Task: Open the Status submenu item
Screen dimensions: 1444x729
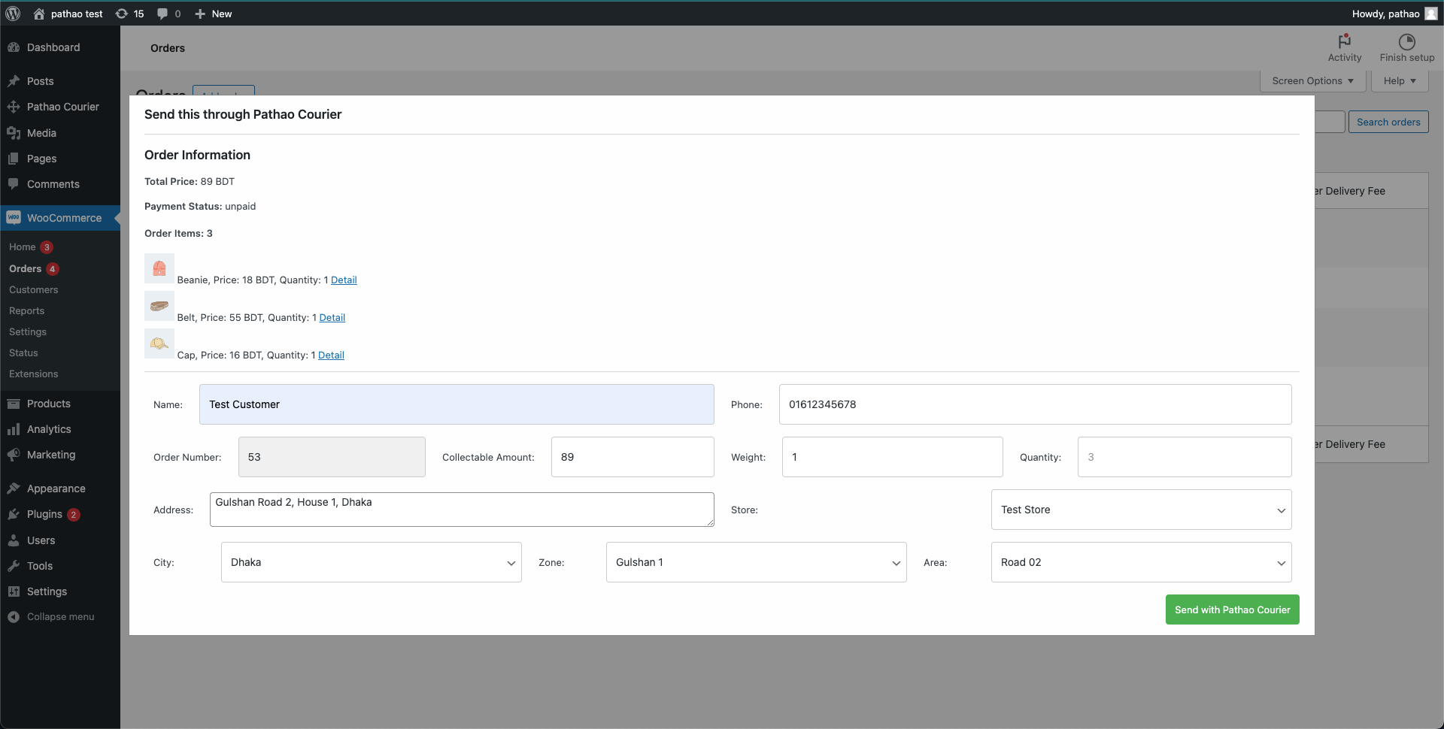Action: point(23,352)
